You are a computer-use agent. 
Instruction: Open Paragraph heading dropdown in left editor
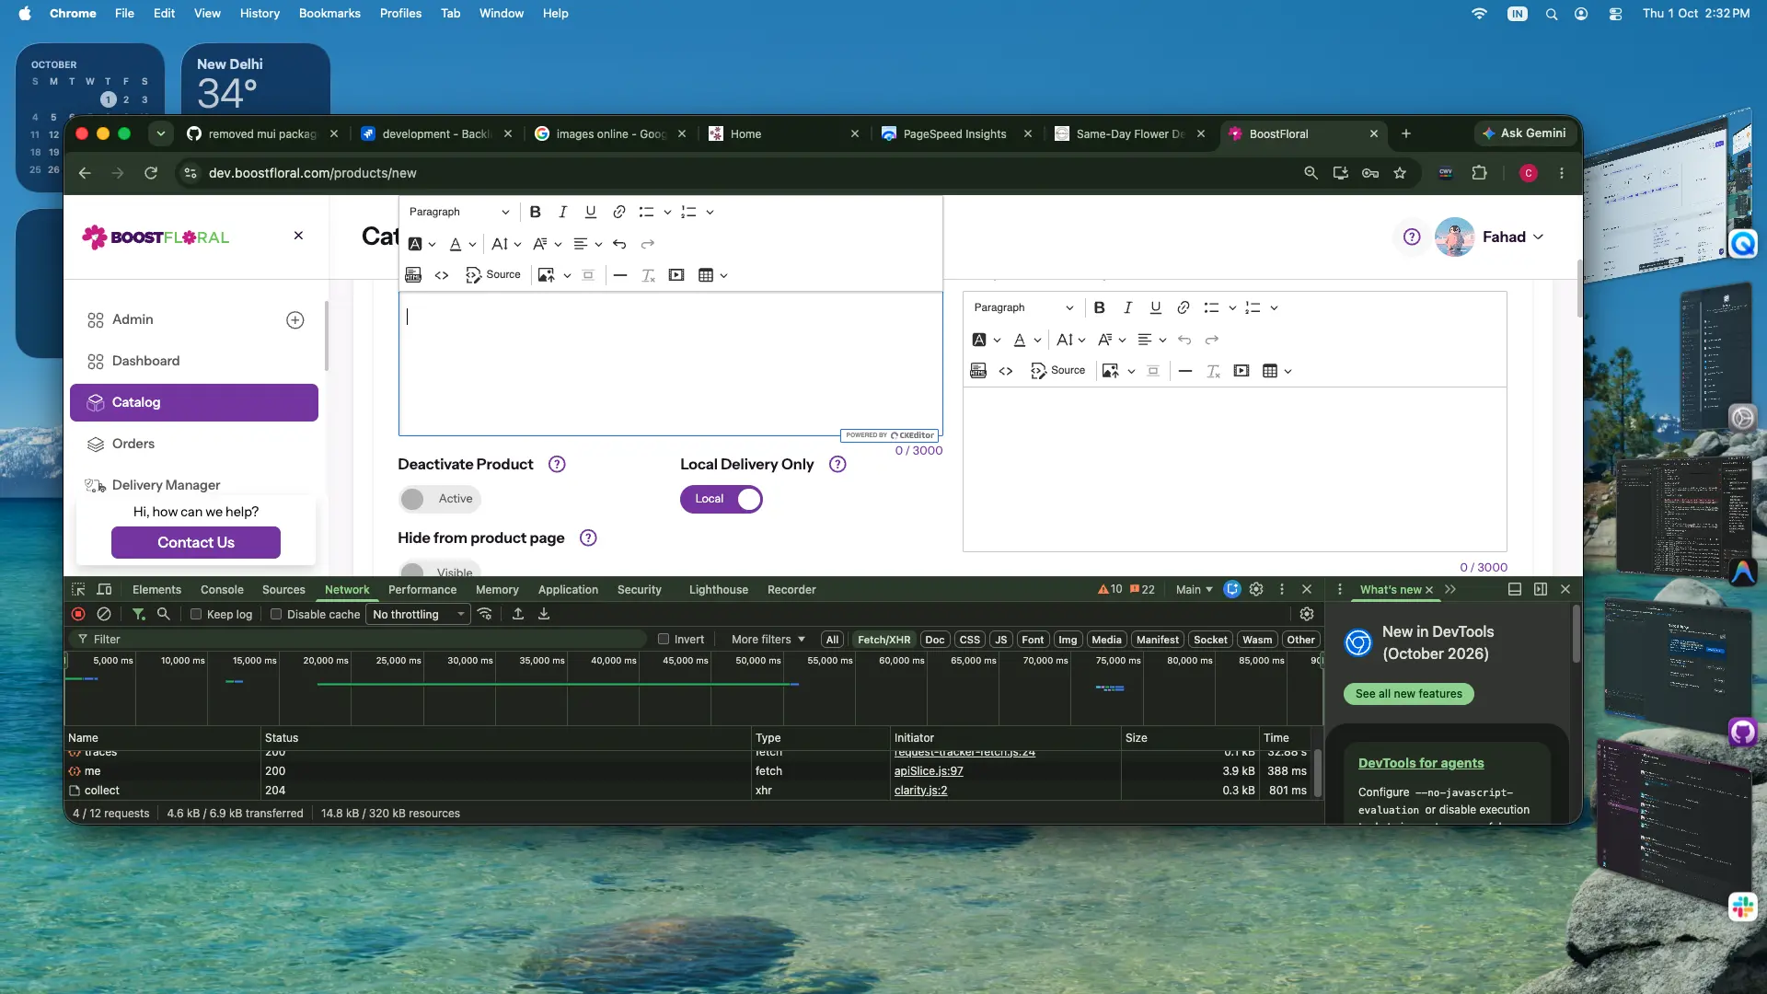pos(459,212)
